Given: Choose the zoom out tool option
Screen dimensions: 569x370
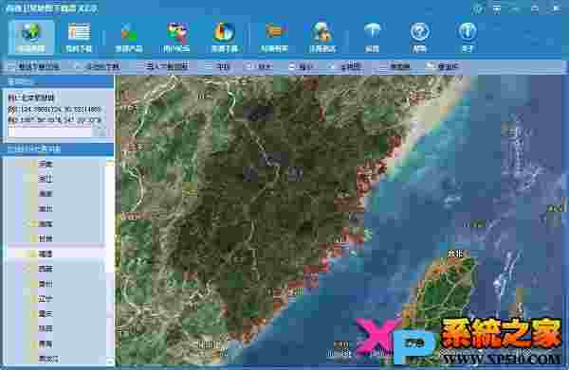Looking at the screenshot, I should coord(302,66).
